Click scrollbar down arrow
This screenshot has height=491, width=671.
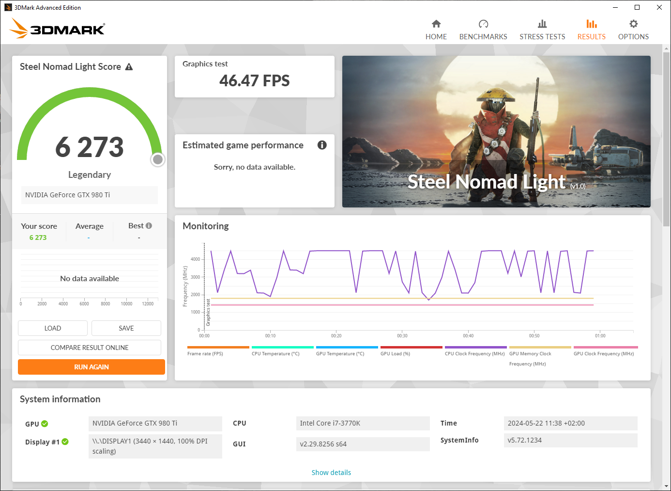tap(667, 486)
